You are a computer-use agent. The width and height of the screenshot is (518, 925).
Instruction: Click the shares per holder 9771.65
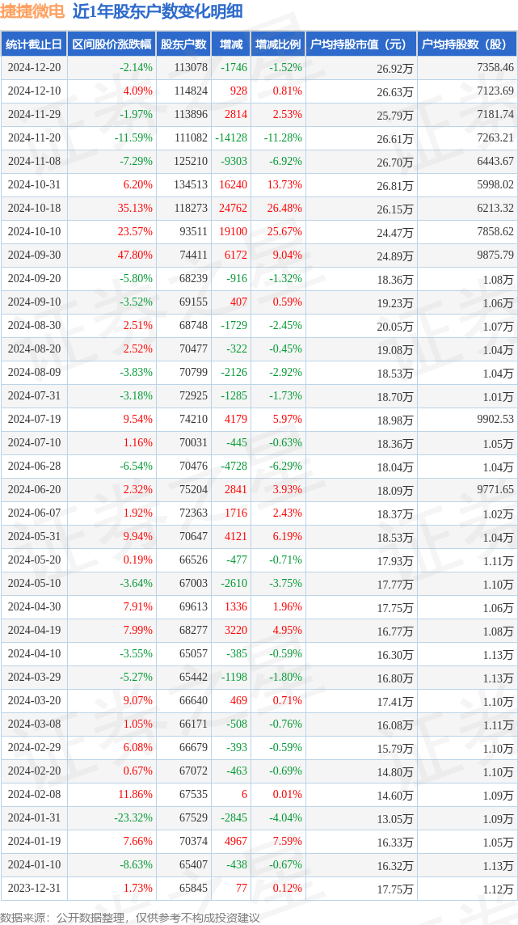(x=494, y=489)
